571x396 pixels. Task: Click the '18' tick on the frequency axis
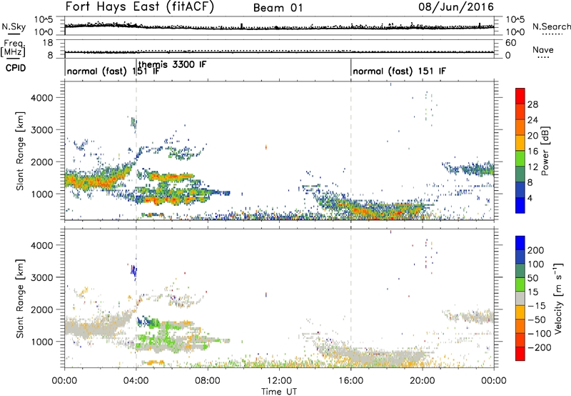coord(47,43)
